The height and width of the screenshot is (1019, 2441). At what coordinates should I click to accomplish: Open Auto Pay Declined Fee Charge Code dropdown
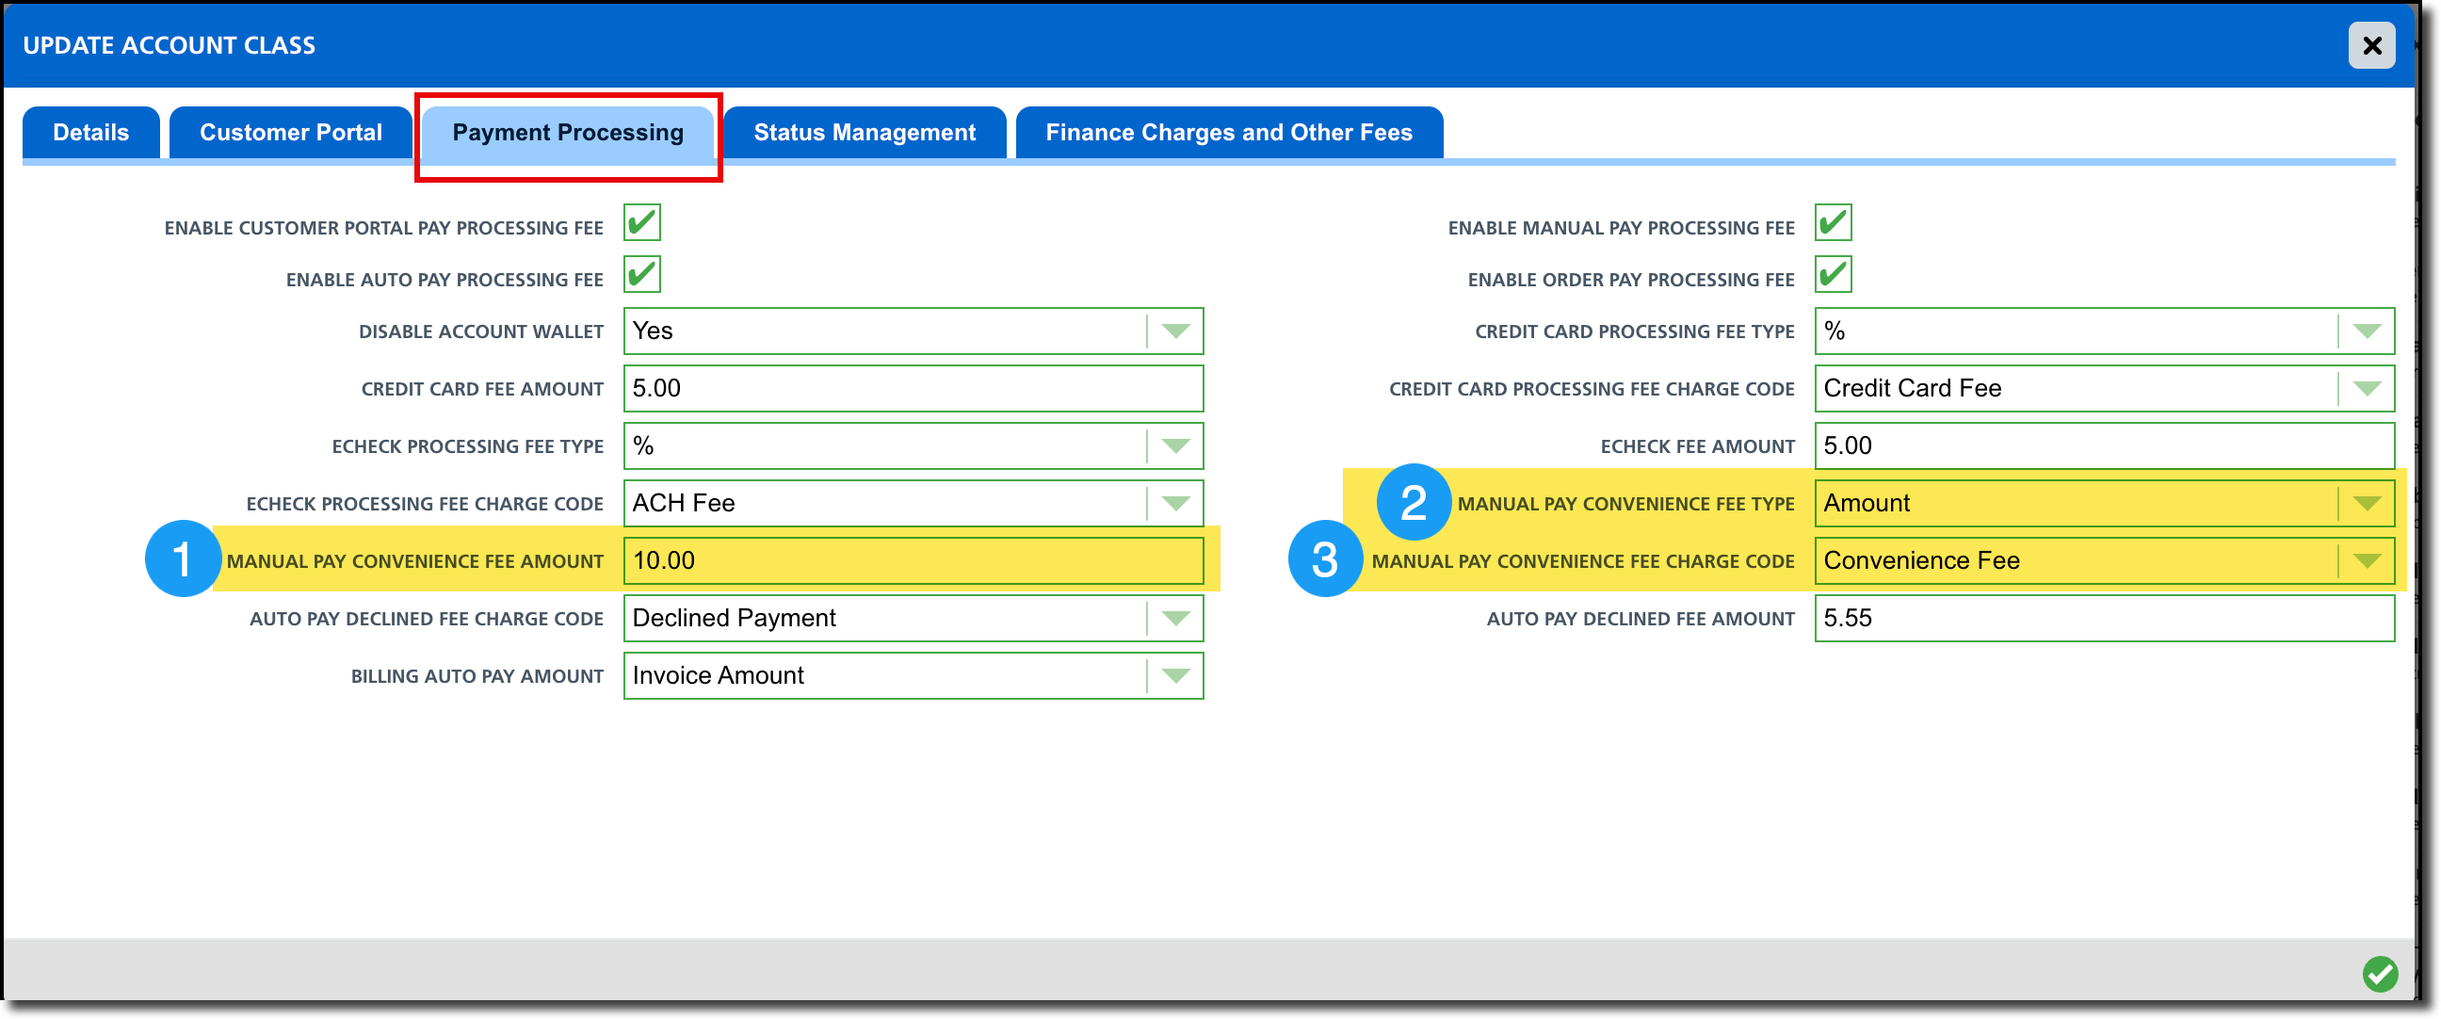tap(1175, 619)
